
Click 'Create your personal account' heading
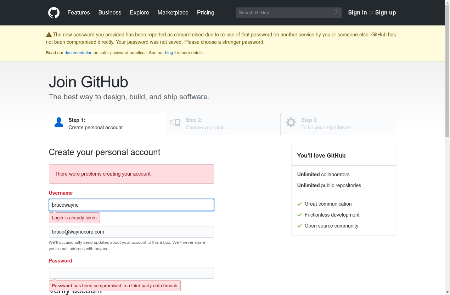click(x=105, y=152)
